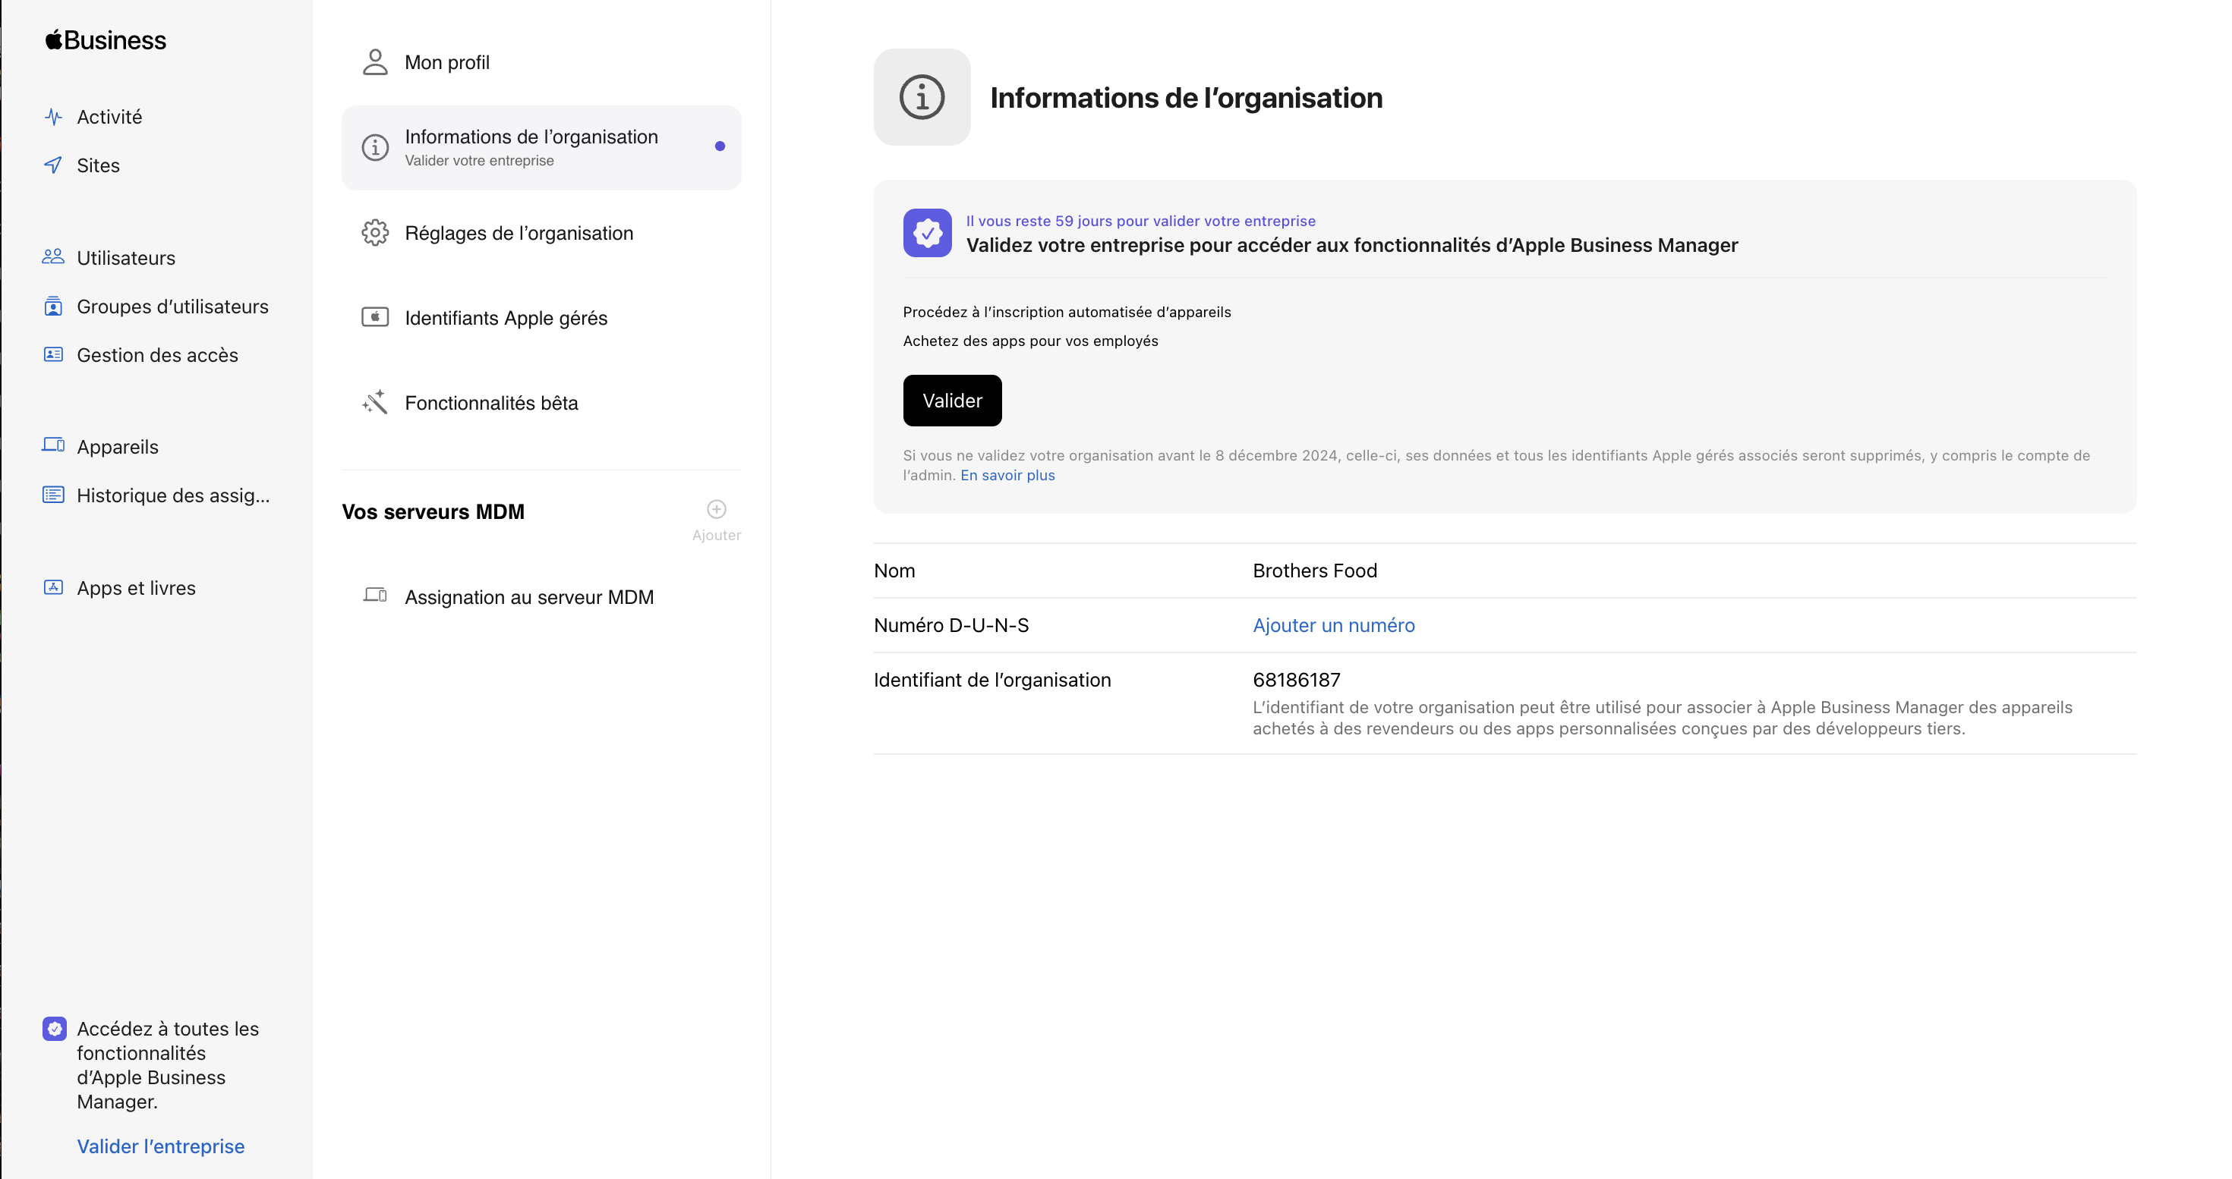The height and width of the screenshot is (1179, 2232).
Task: Click the En savoir plus link
Action: (1007, 475)
